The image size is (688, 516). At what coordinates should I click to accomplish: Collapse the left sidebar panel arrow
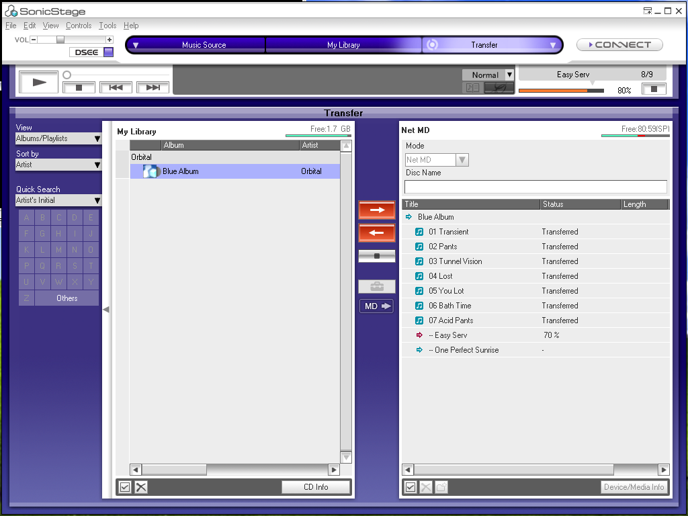point(105,309)
